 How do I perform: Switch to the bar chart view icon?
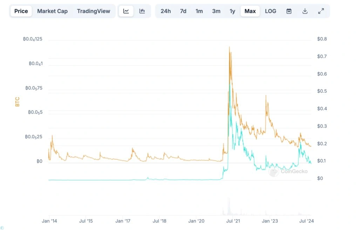tap(142, 11)
